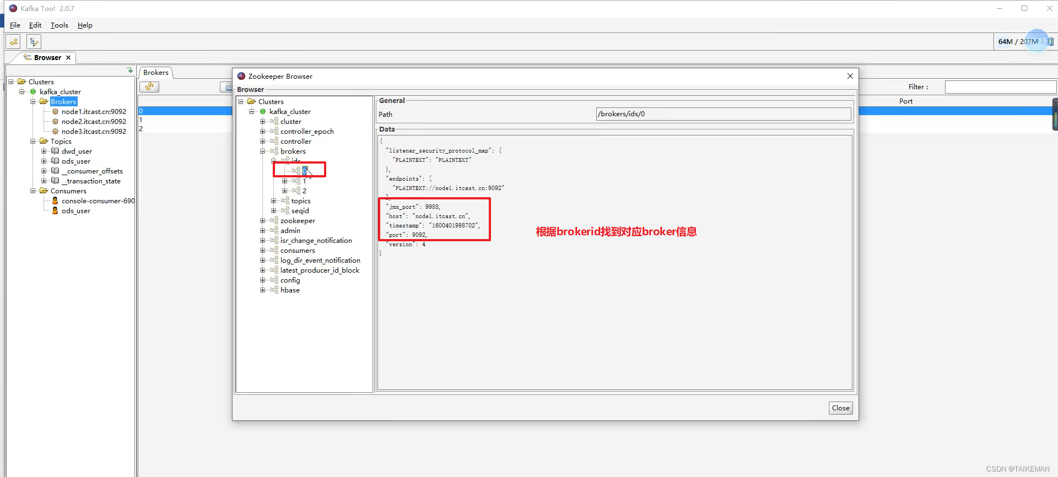This screenshot has width=1058, height=477.
Task: Click the 64M / 207M memory indicator
Action: pyautogui.click(x=1018, y=42)
